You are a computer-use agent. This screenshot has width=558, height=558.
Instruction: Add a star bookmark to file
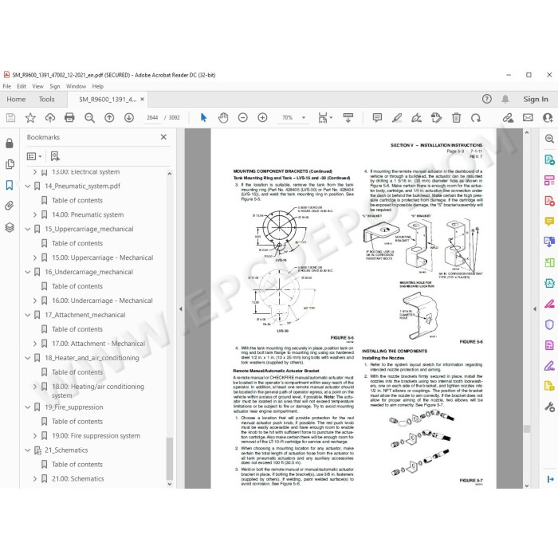point(30,117)
